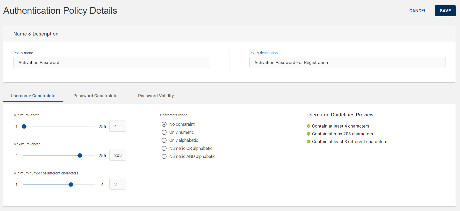This screenshot has height=211, width=460.
Task: Click the different characters value box showing 3
Action: coord(118,184)
